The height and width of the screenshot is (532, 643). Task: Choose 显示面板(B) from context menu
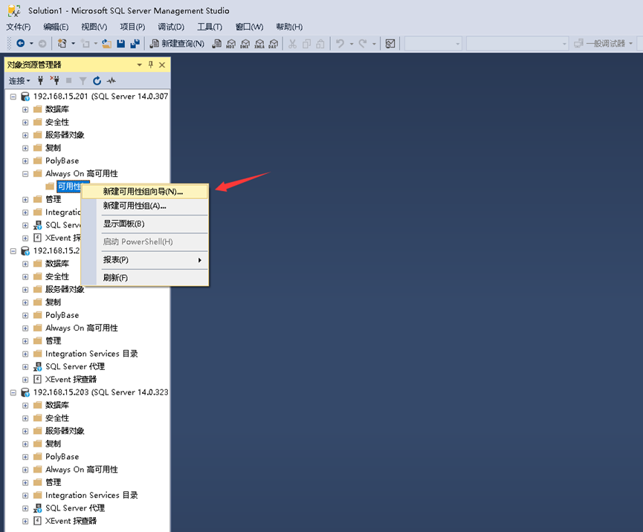click(145, 224)
